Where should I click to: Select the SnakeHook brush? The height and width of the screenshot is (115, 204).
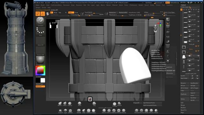[61, 111]
